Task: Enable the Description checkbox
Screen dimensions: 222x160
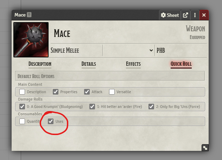Action: coord(22,92)
